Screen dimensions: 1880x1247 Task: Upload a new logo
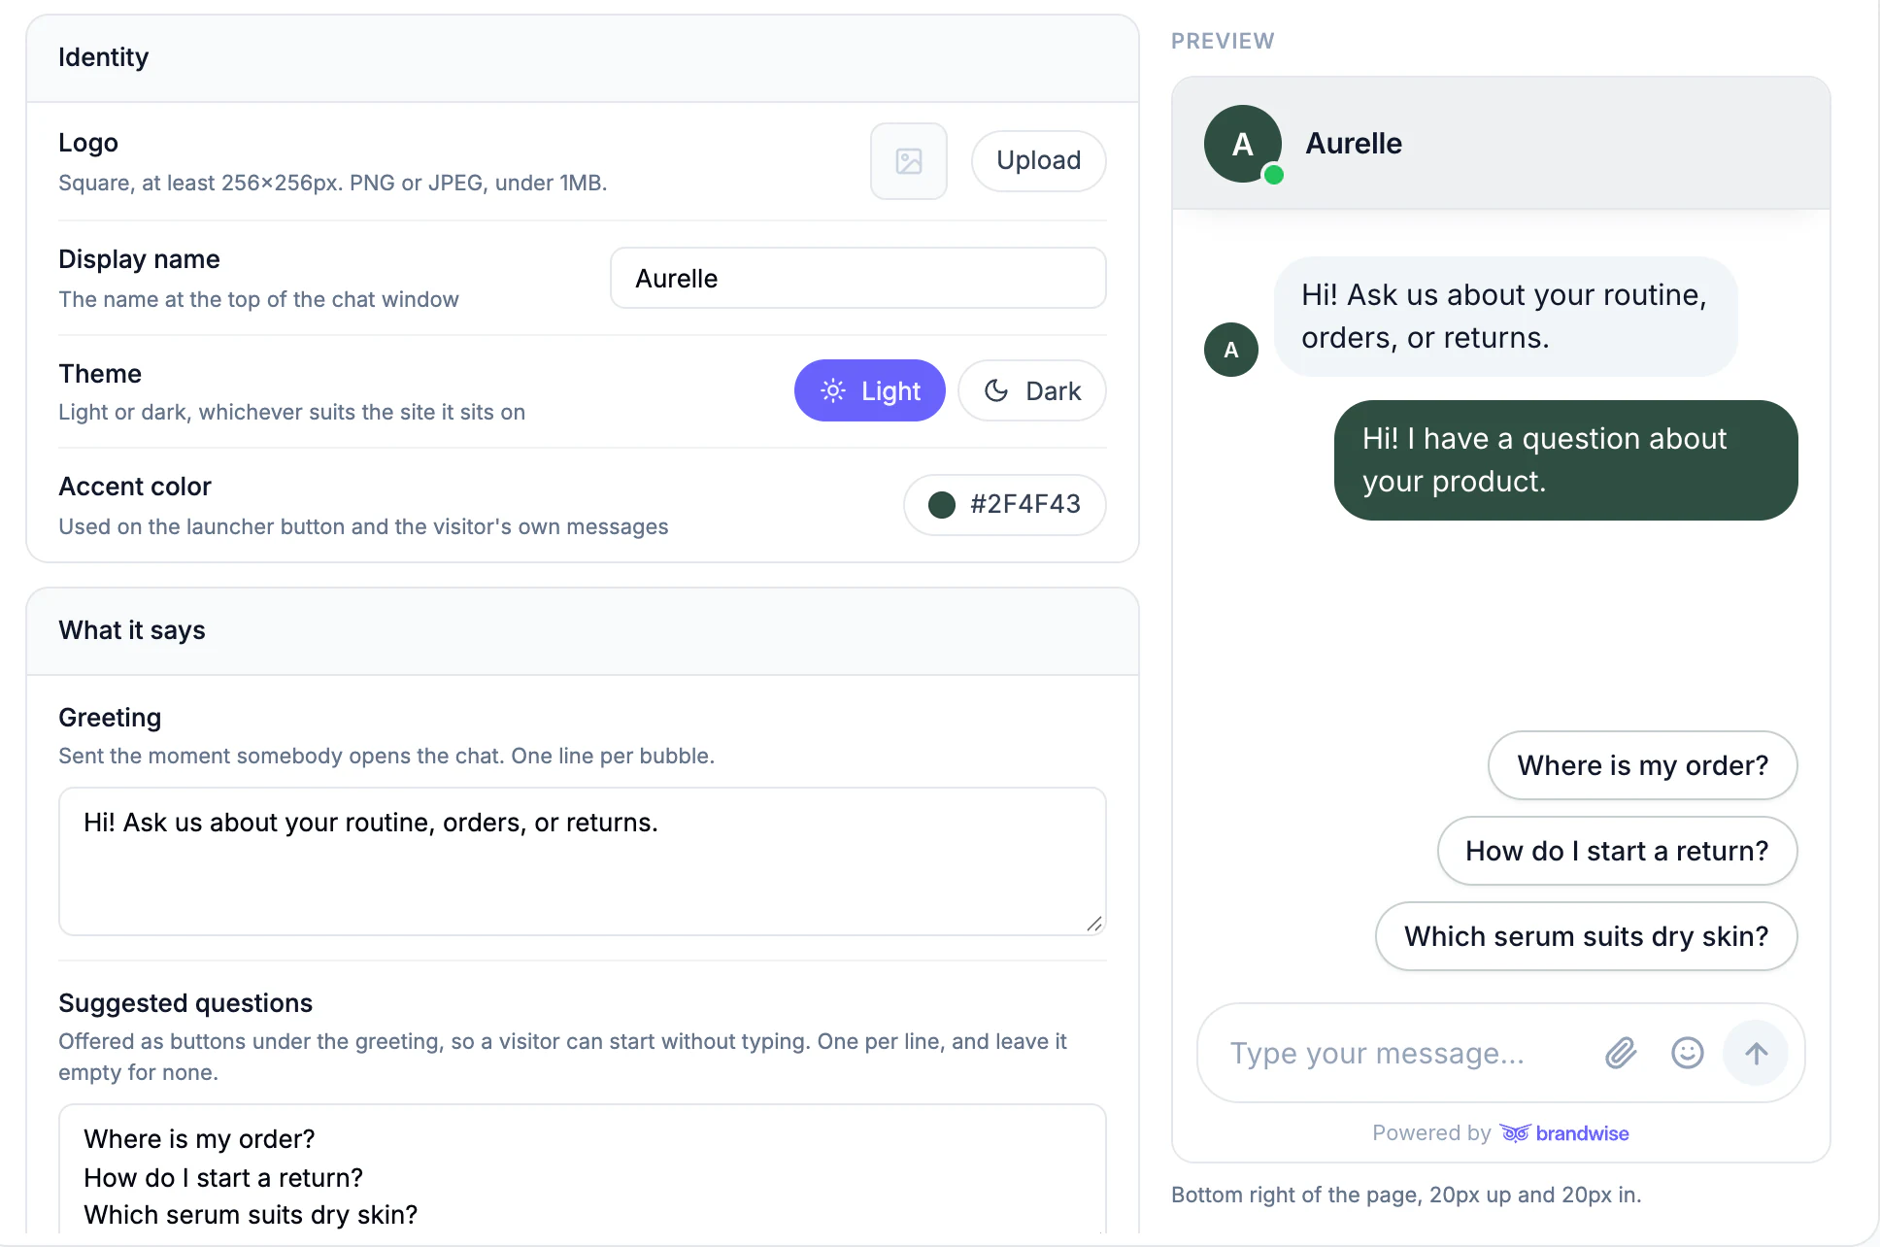(x=1039, y=161)
